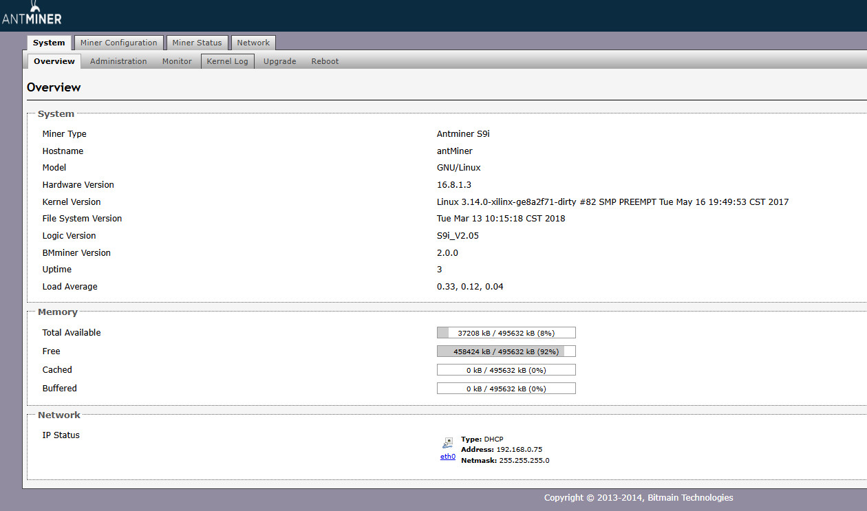
Task: View the Kernel Log subtab
Action: coord(228,61)
